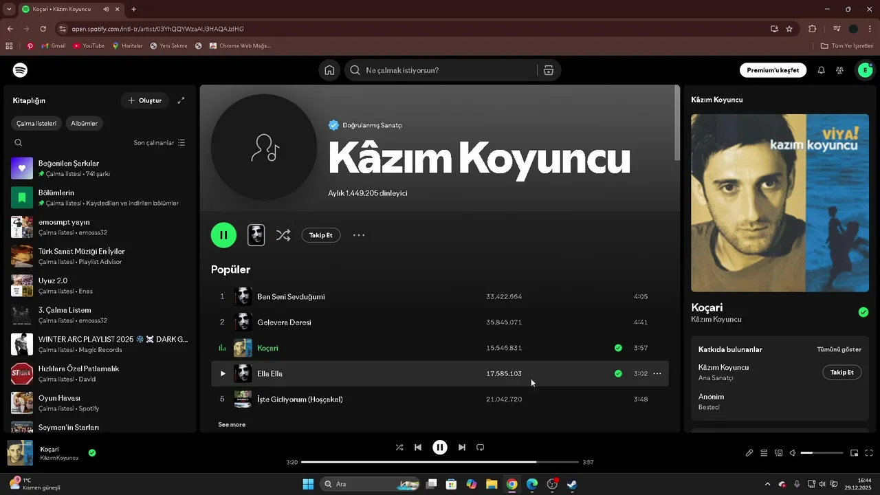Click the Spotify logo

tap(20, 70)
